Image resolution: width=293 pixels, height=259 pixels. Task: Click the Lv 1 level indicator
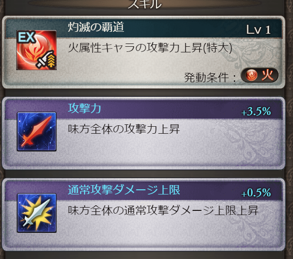point(258,29)
